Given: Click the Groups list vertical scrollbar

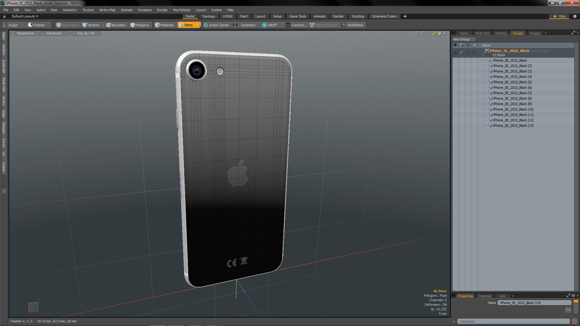Looking at the screenshot, I should pos(577,167).
